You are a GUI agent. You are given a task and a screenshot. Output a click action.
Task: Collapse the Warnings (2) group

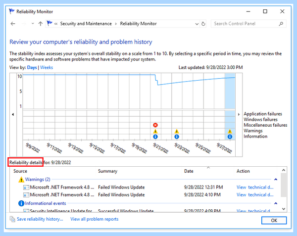click(276, 180)
